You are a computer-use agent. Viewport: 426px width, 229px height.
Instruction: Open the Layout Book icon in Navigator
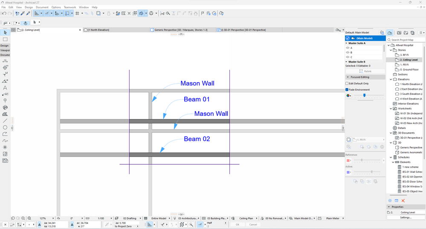[406, 32]
